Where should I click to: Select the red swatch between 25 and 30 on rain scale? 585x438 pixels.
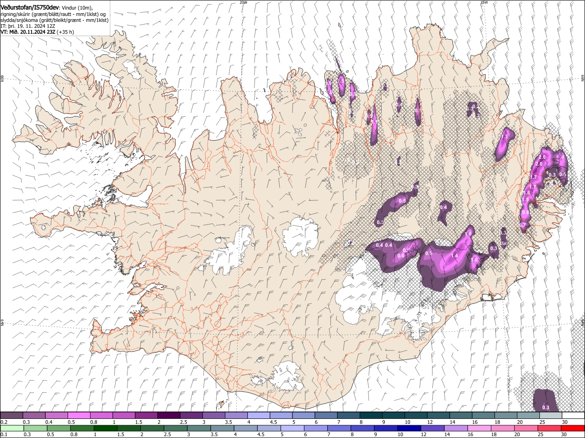tap(550, 428)
